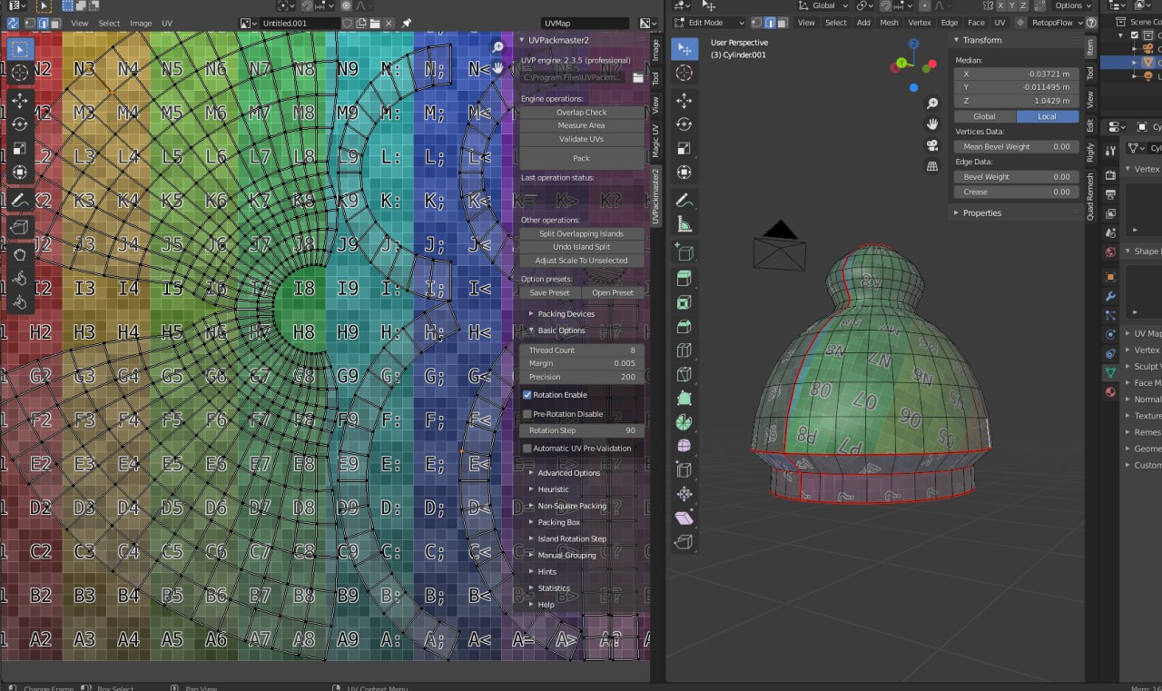Select the Shear tool

[x=684, y=518]
